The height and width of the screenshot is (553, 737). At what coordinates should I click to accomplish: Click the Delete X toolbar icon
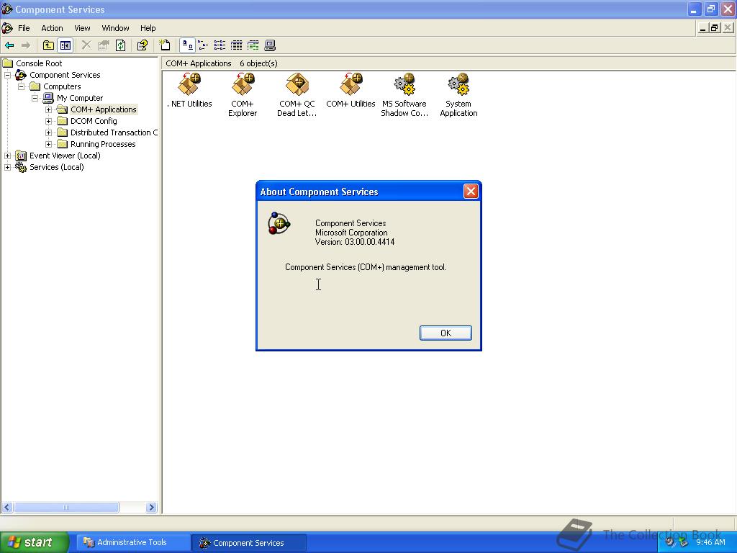86,45
